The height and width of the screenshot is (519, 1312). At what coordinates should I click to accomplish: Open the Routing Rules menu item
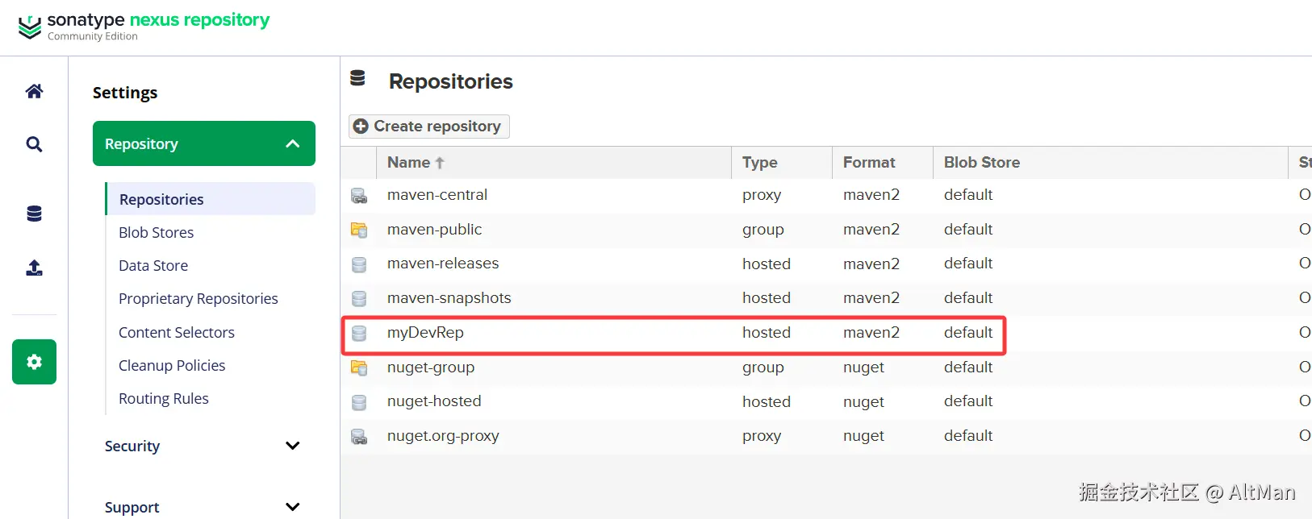pos(163,398)
